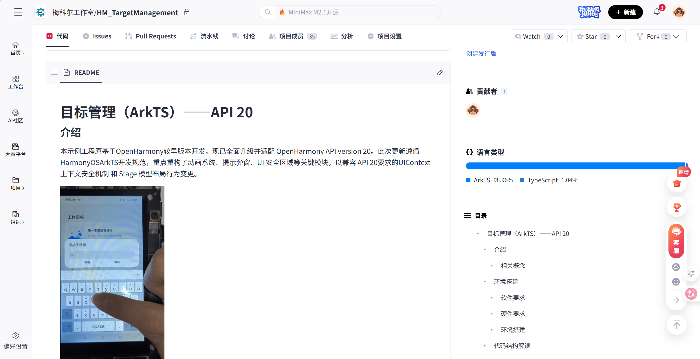The image size is (700, 359).
Task: Expand the Fork dropdown chevron
Action: tap(676, 36)
